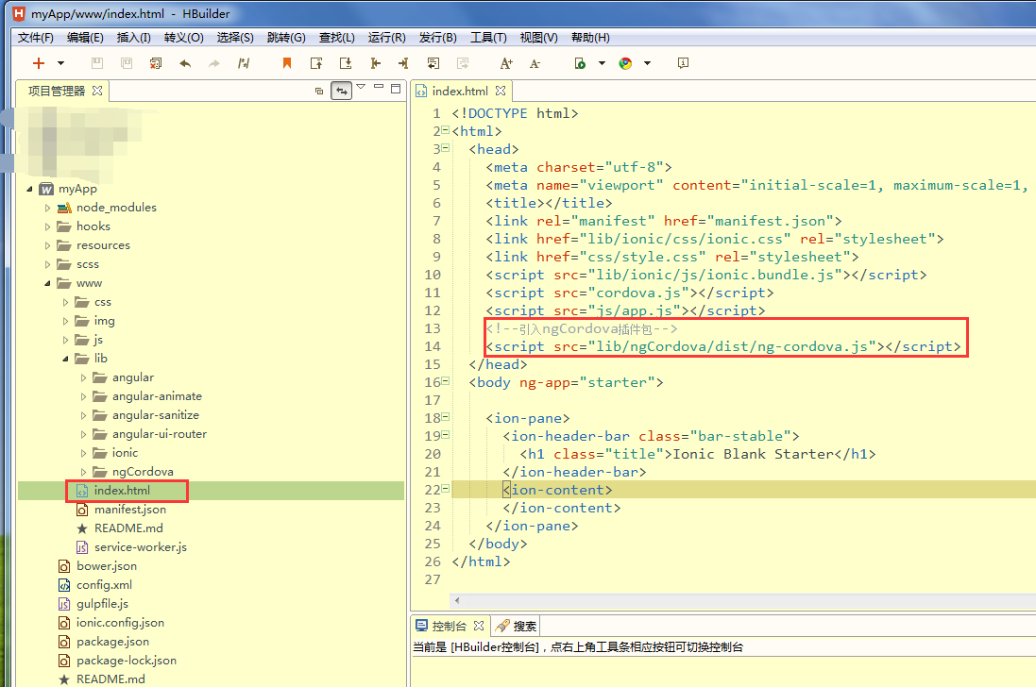This screenshot has width=1036, height=687.
Task: Expand the resources folder
Action: pyautogui.click(x=47, y=245)
